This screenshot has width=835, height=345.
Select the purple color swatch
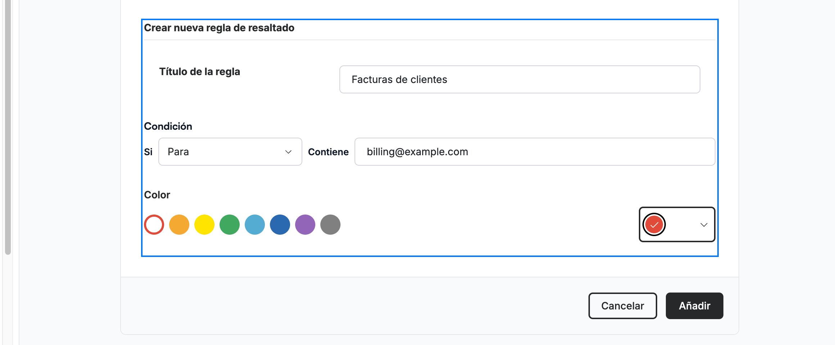(x=305, y=225)
